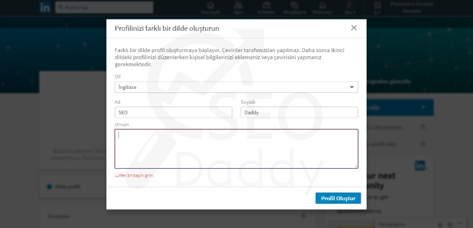Viewport: 473px width, 228px height.
Task: Click the plus icon in Deneyim section
Action: (303, 216)
